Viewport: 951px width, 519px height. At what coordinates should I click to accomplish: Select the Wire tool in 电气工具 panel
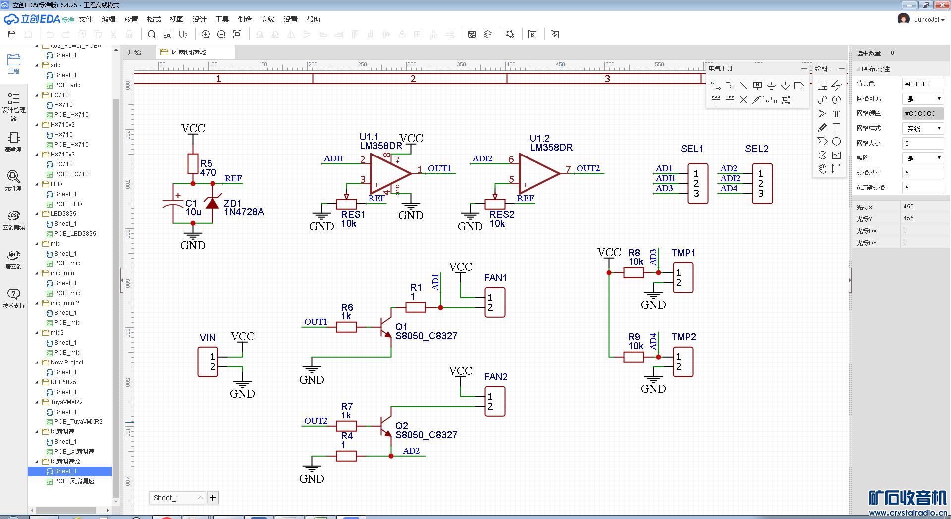[x=716, y=86]
